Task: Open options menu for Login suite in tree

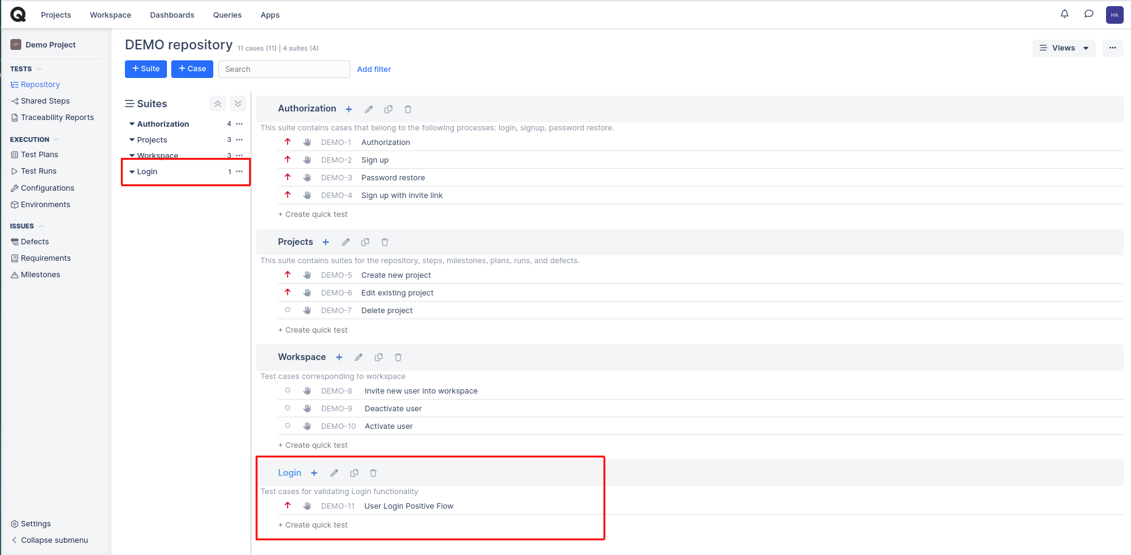Action: pyautogui.click(x=239, y=172)
